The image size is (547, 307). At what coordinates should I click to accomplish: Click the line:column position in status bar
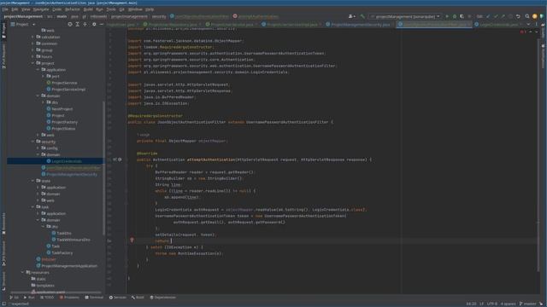pyautogui.click(x=471, y=304)
